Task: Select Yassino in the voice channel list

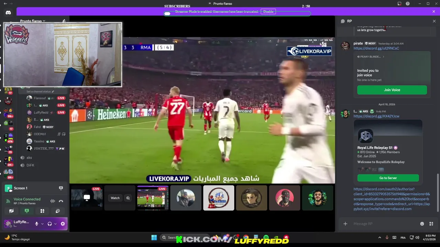Action: pos(46,141)
